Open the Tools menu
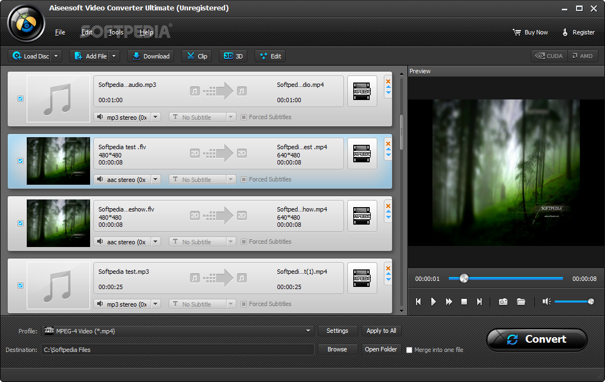Image resolution: width=605 pixels, height=382 pixels. pyautogui.click(x=116, y=32)
